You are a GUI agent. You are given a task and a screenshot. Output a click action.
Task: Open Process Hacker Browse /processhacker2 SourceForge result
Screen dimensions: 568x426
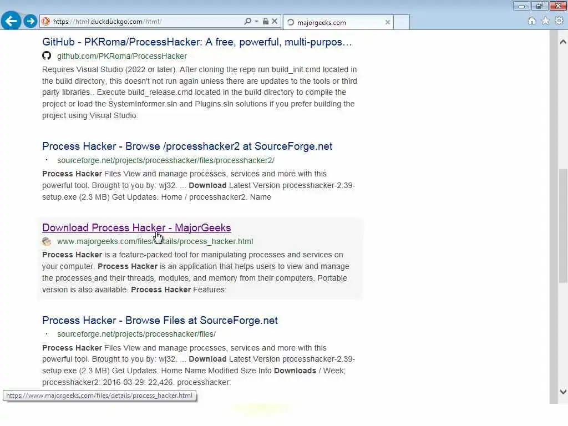[187, 146]
